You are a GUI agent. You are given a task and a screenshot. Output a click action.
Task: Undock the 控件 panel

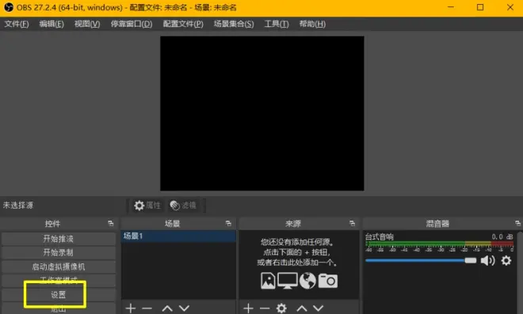pyautogui.click(x=111, y=223)
